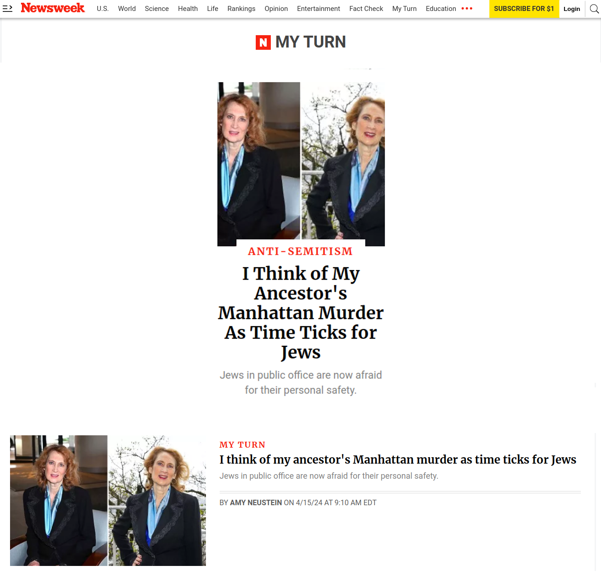This screenshot has height=576, width=601.
Task: Click the Subscribe for $1 button
Action: click(524, 9)
